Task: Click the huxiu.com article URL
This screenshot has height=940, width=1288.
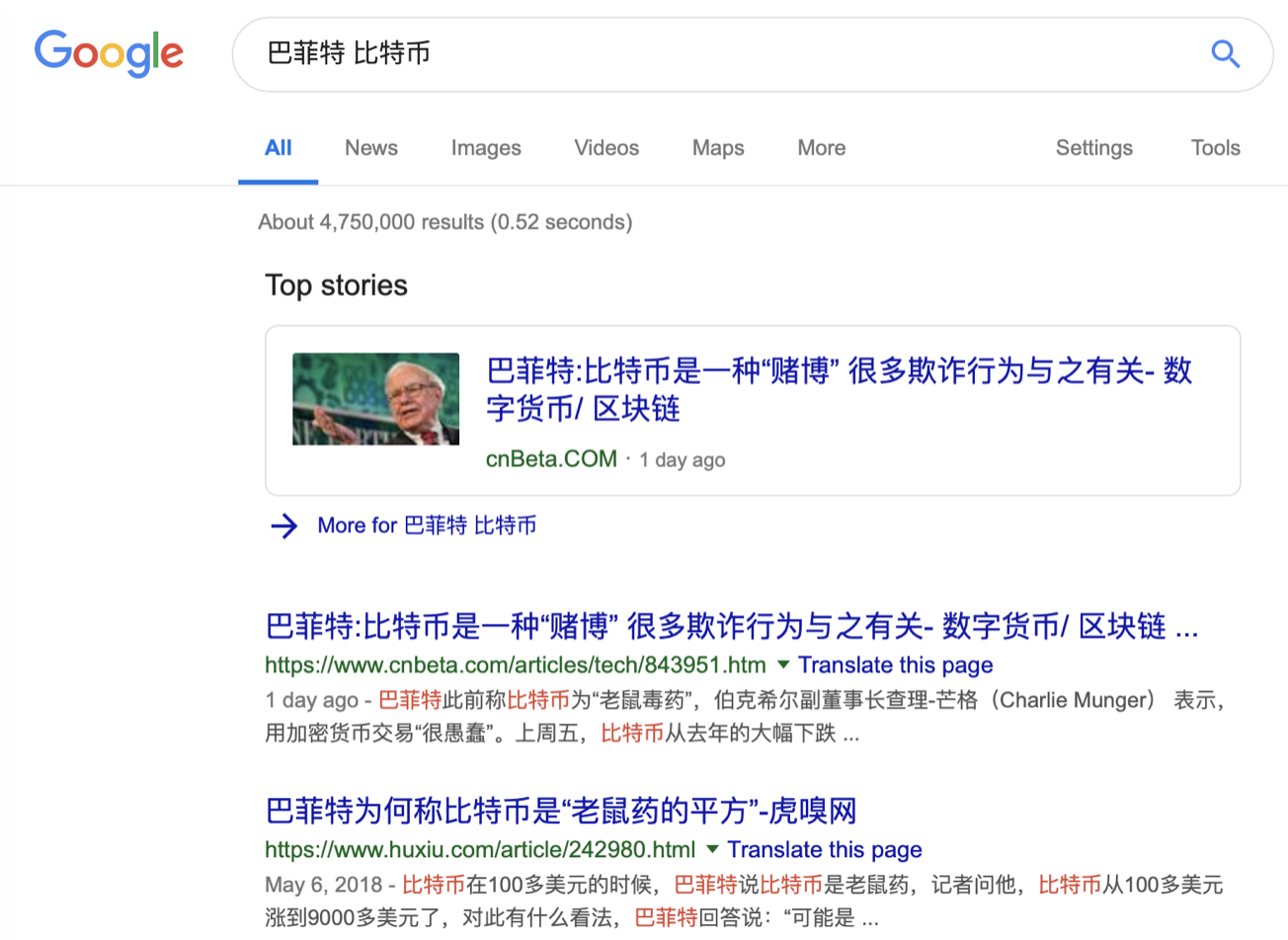Action: click(x=480, y=849)
